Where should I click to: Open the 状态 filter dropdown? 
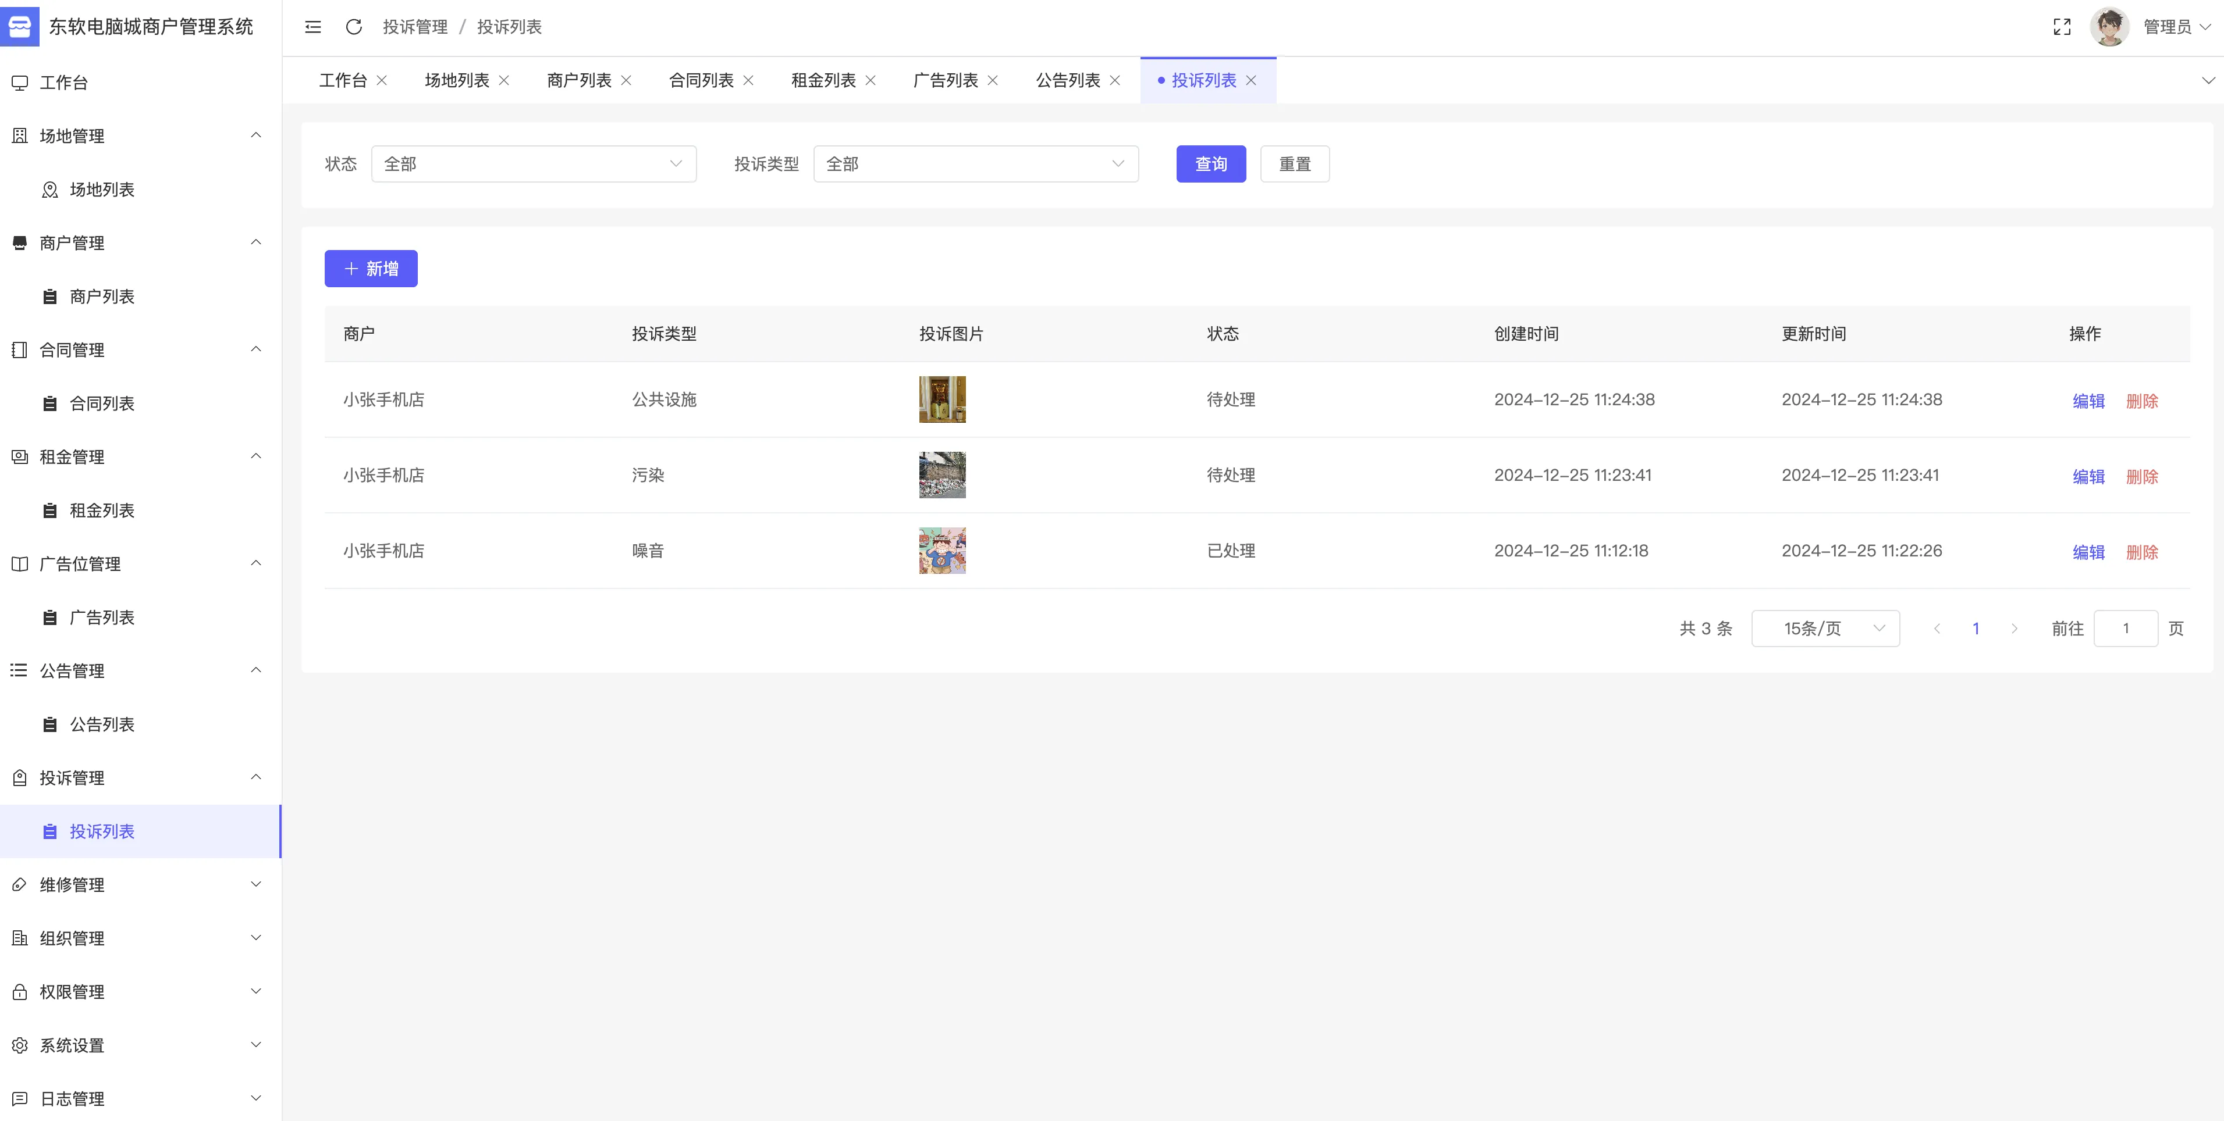(x=532, y=164)
